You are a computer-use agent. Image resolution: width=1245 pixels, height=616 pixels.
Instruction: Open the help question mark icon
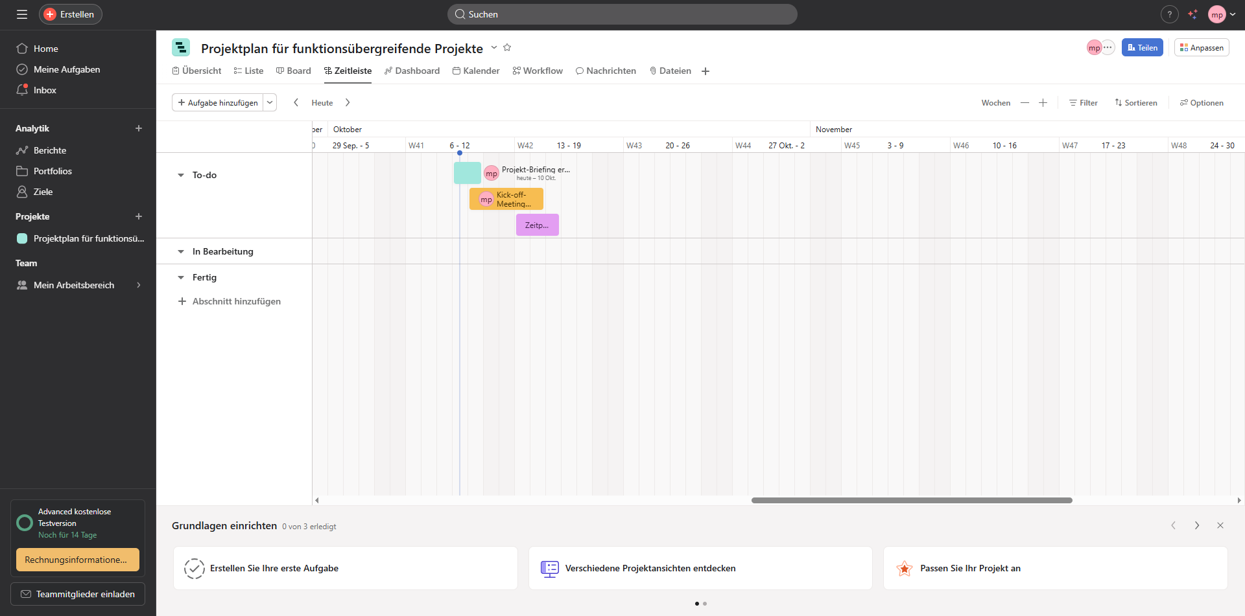coord(1169,14)
